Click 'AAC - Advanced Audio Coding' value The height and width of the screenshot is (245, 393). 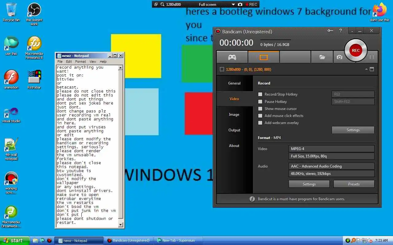coord(332,166)
